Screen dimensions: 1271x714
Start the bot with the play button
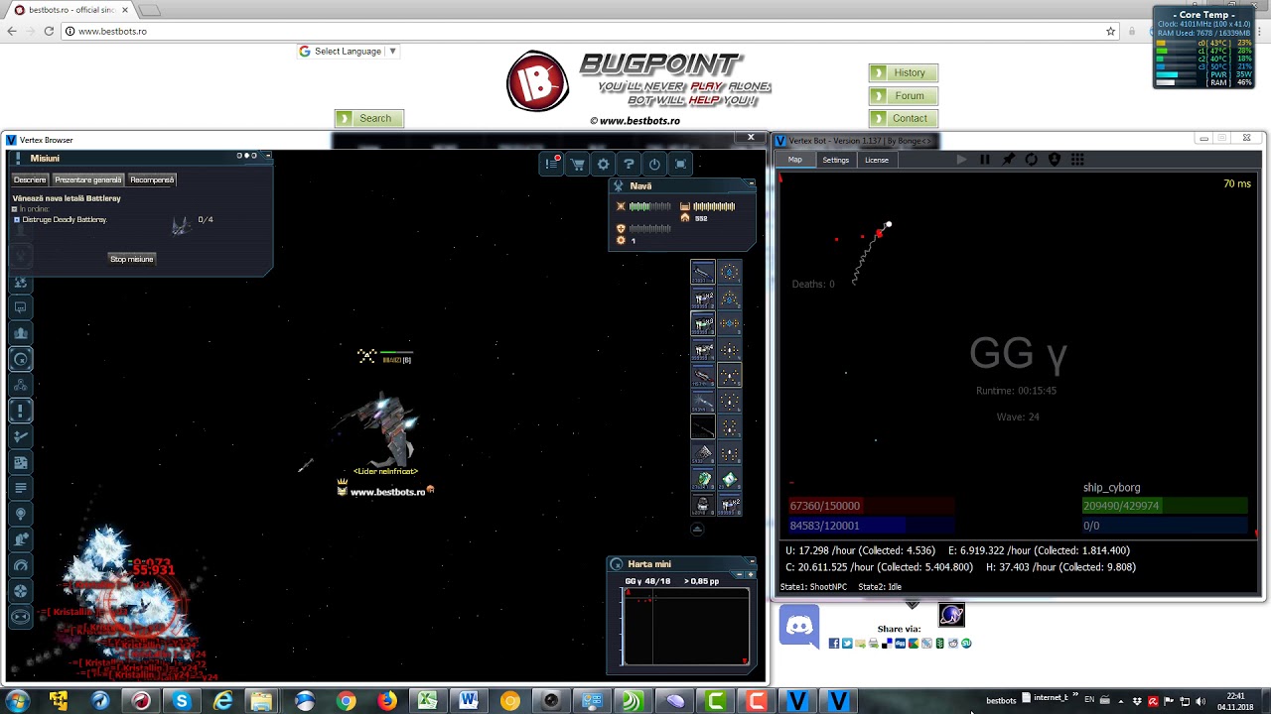961,160
